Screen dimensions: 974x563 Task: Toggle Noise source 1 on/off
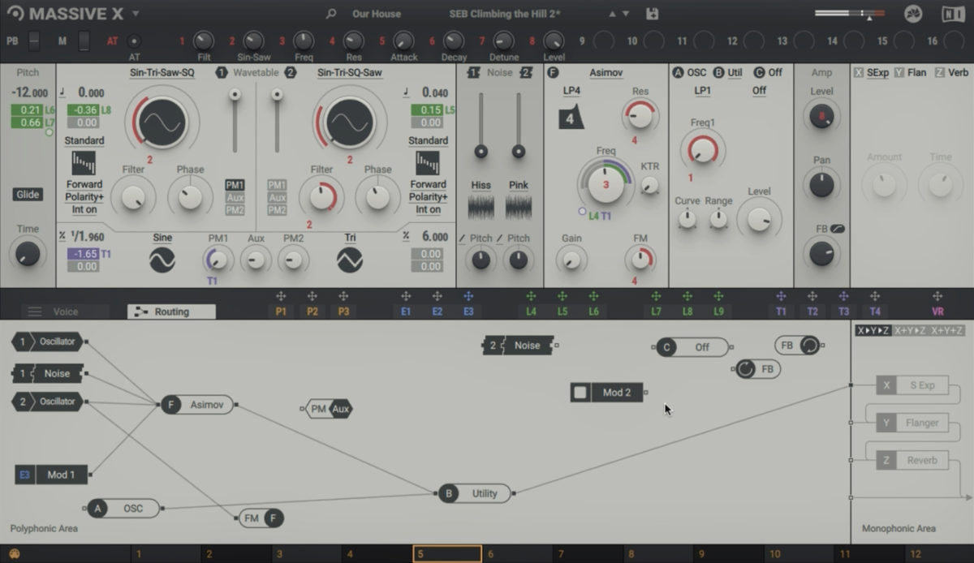coord(474,73)
